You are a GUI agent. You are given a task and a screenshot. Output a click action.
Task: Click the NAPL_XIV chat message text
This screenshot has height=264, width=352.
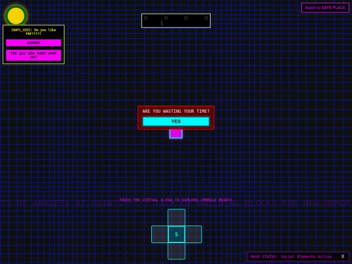click(33, 32)
